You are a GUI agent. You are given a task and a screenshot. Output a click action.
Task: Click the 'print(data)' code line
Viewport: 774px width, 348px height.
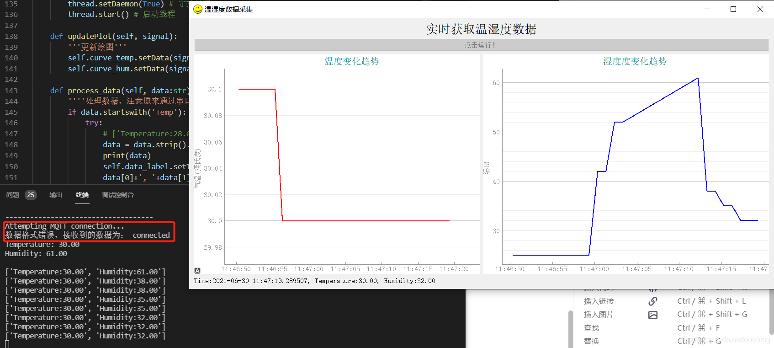coord(127,155)
